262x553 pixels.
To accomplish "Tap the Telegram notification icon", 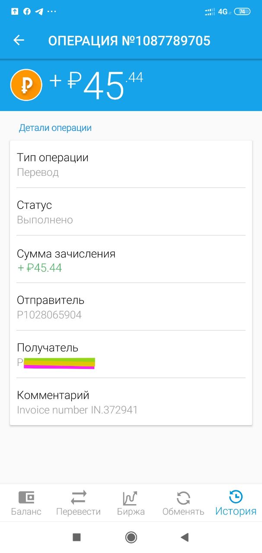I will pyautogui.click(x=39, y=12).
